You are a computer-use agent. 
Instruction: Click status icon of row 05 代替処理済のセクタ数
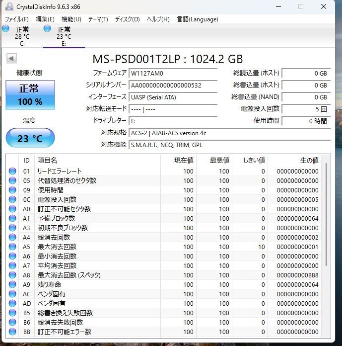12,180
